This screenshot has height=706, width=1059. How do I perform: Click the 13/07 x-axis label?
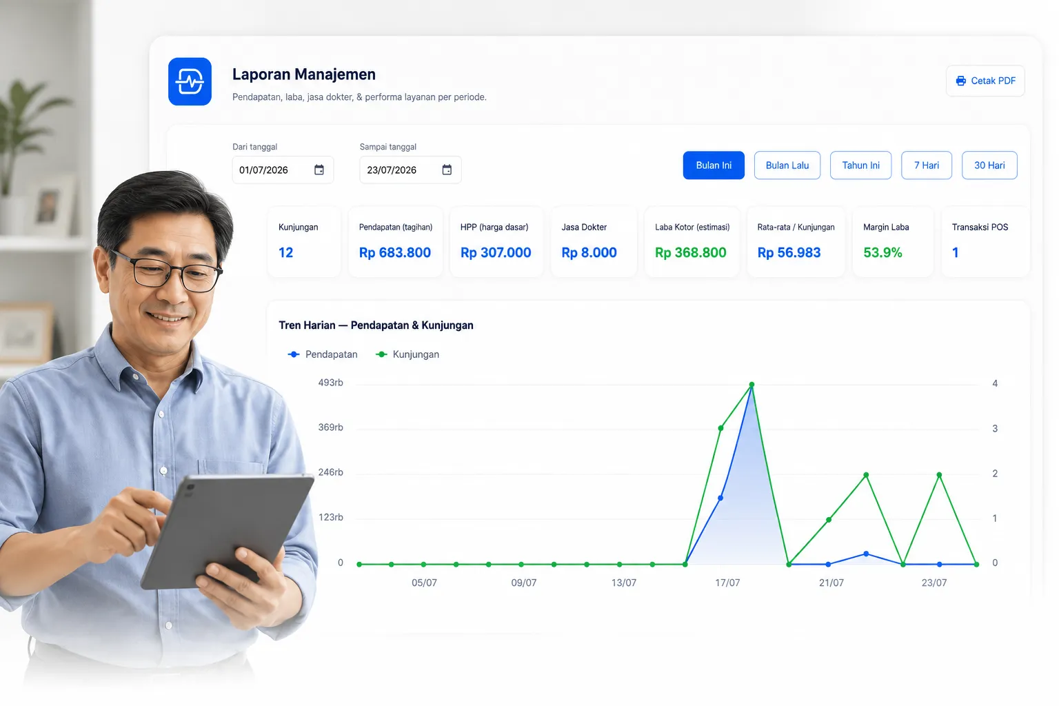(x=624, y=583)
